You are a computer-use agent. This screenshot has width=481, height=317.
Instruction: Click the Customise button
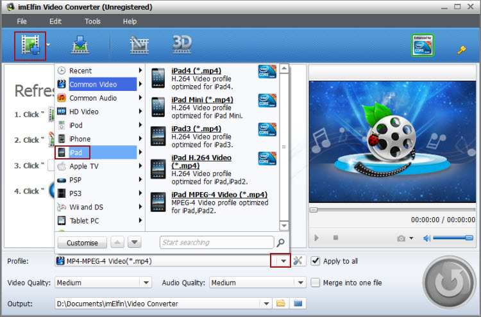(82, 243)
